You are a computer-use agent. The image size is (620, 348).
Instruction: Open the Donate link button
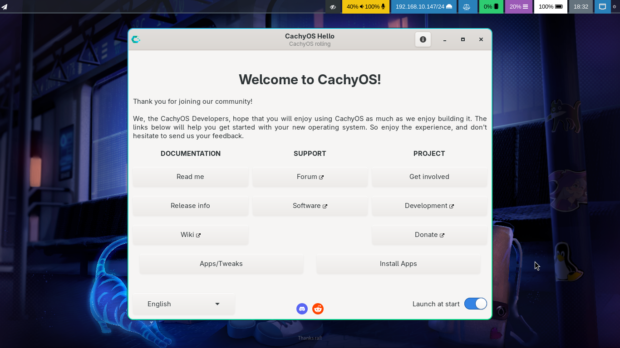click(x=429, y=235)
